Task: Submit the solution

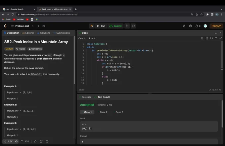Action: [x=115, y=26]
